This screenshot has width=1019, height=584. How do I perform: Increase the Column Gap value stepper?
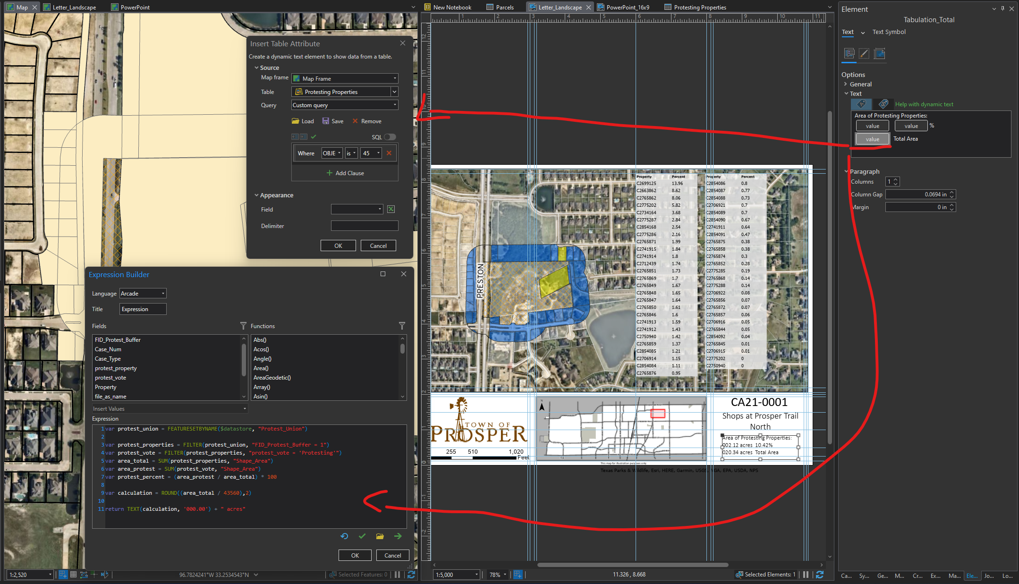click(x=952, y=192)
